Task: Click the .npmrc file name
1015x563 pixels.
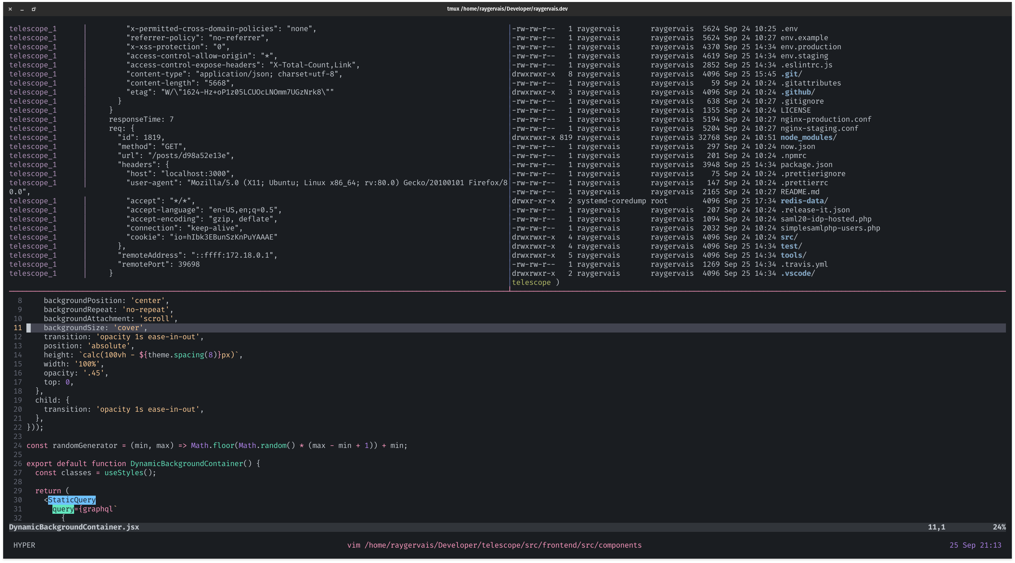Action: 794,156
